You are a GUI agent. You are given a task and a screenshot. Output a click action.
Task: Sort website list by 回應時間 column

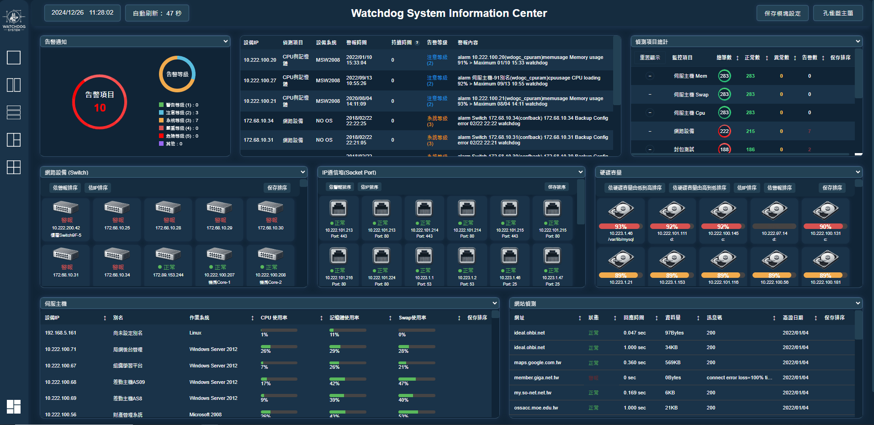pos(657,318)
